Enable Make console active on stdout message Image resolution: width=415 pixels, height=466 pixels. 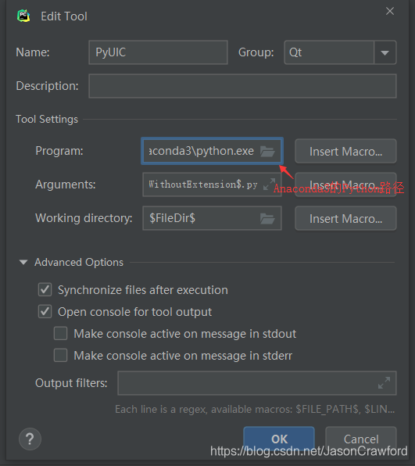61,333
